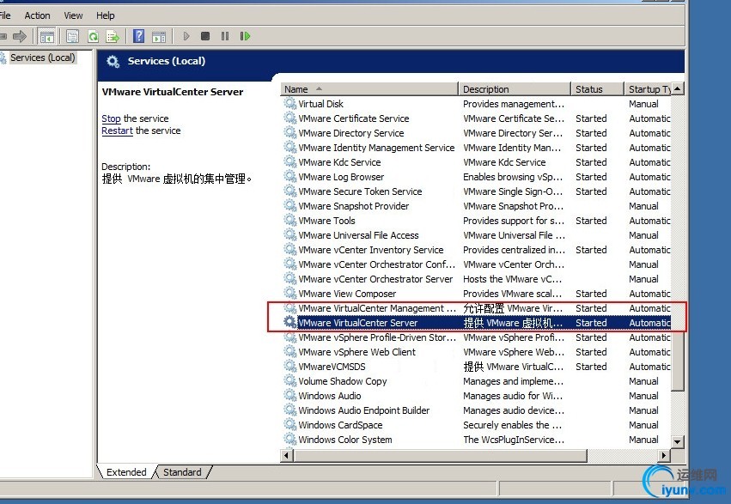731x504 pixels.
Task: Select VMware vCenter Orchestrator Conf... row
Action: [477, 264]
